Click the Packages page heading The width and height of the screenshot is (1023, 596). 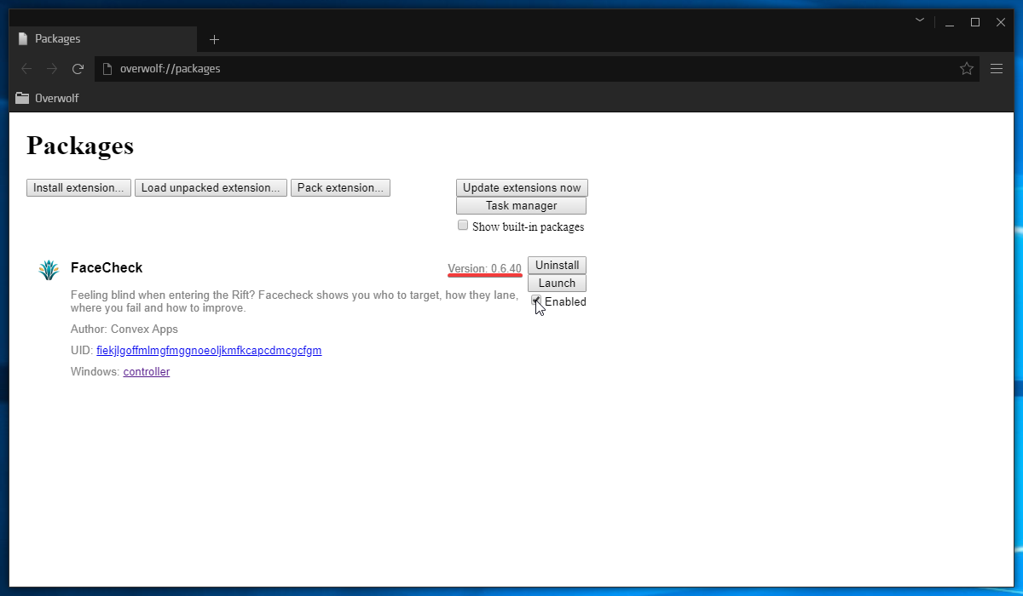coord(80,146)
